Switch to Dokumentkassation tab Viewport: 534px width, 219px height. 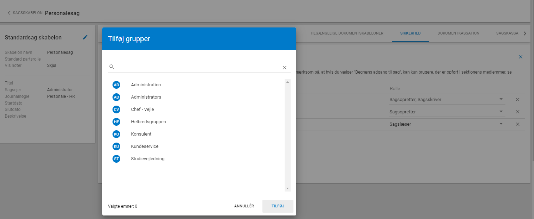tap(458, 33)
